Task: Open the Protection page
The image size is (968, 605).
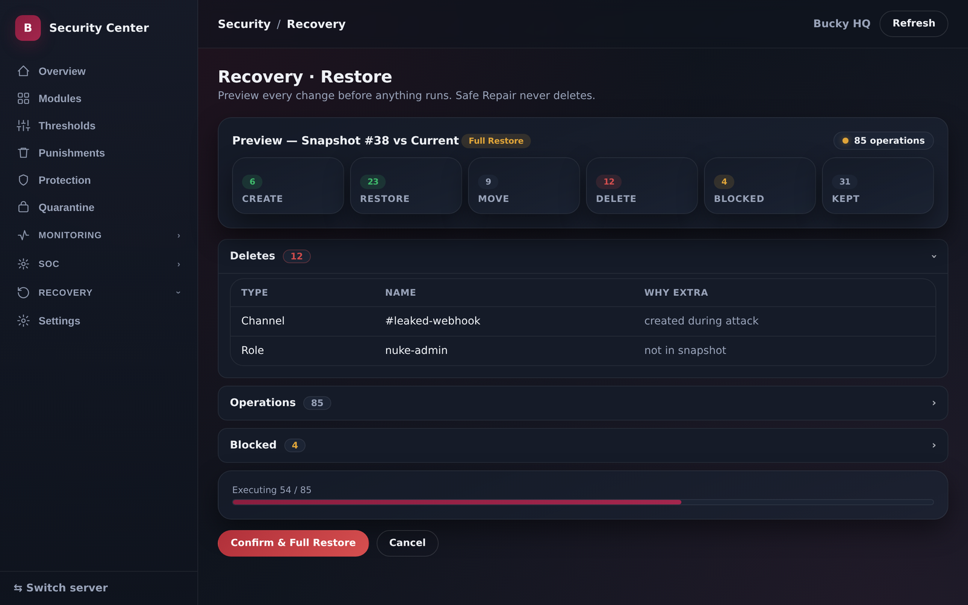Action: point(99,180)
